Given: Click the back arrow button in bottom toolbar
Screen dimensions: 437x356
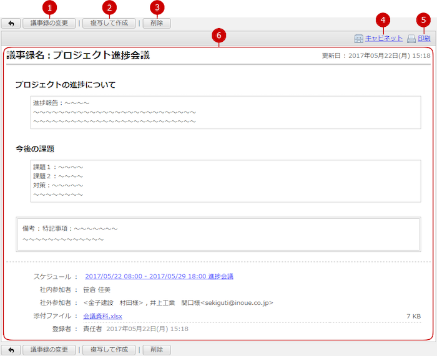Looking at the screenshot, I should 11,350.
